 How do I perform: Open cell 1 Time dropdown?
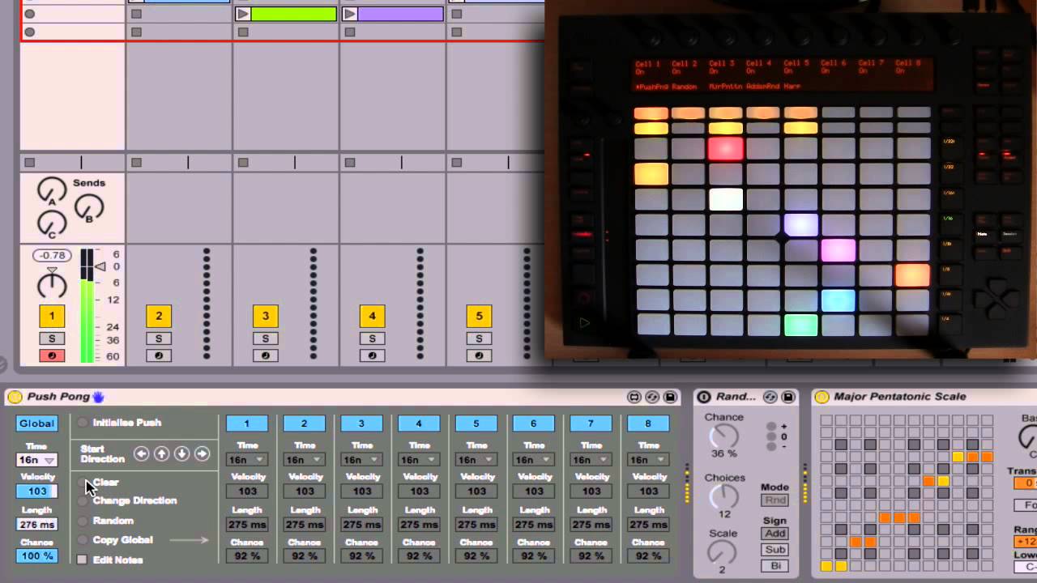click(247, 460)
